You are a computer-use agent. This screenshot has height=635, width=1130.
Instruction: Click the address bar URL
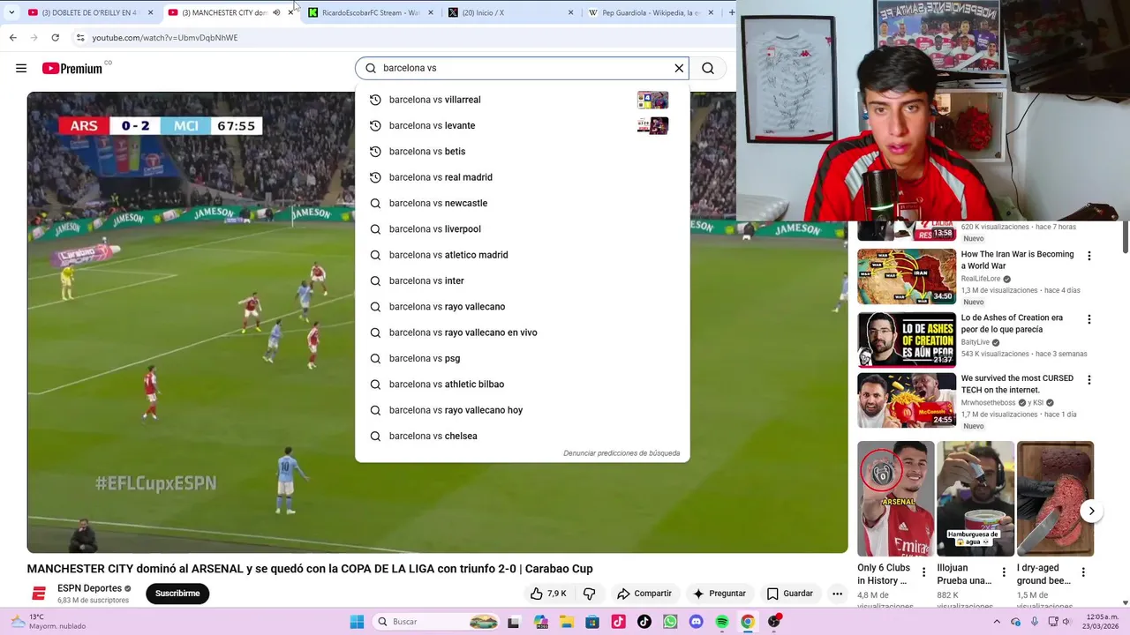(x=165, y=38)
